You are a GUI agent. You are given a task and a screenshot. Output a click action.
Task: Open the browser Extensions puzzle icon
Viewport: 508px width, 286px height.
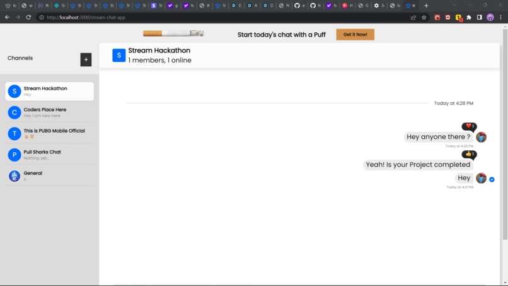click(469, 18)
